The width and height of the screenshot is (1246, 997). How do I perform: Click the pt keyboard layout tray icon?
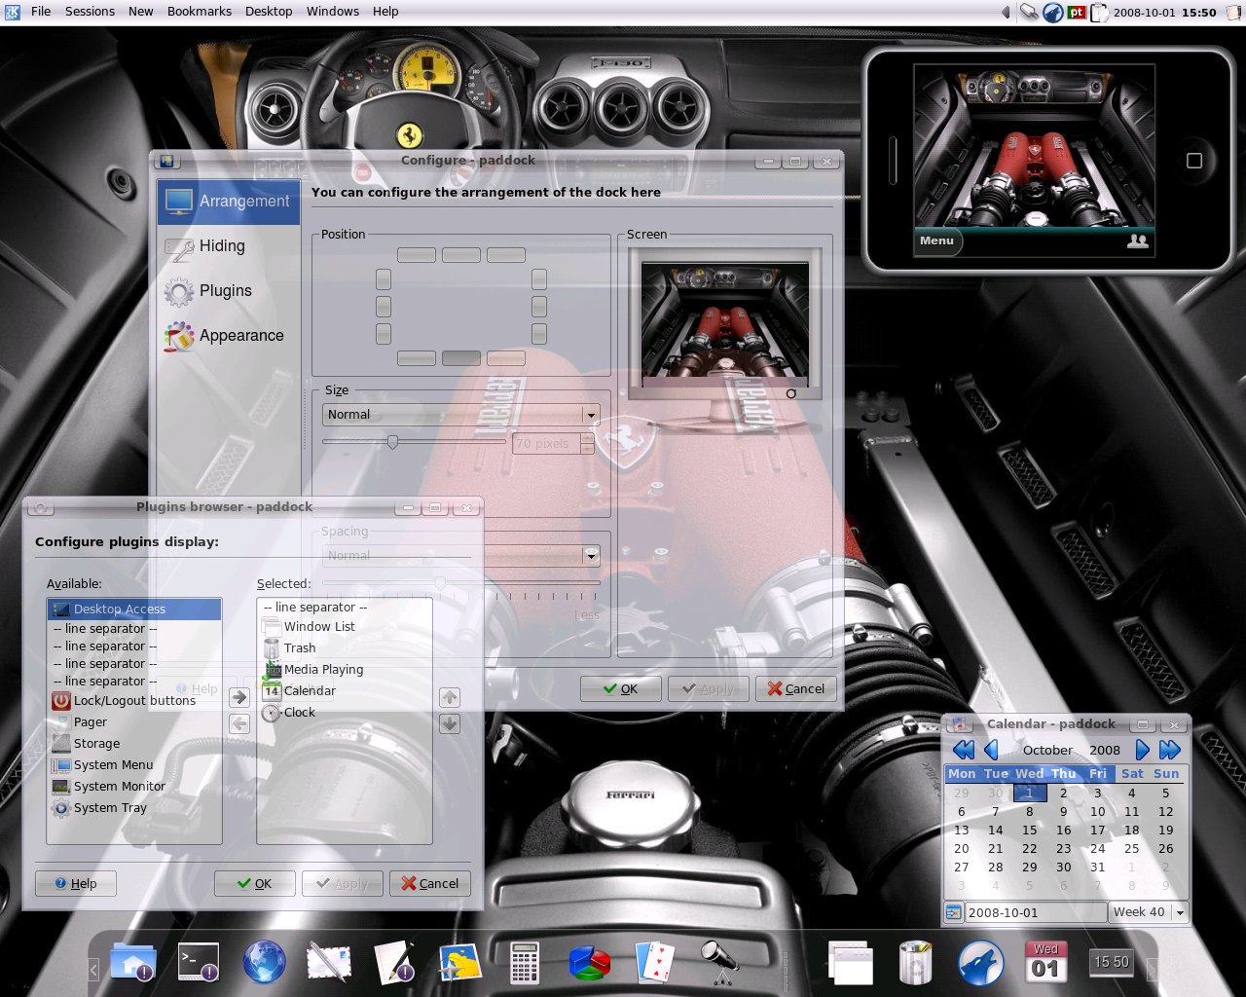click(1077, 13)
